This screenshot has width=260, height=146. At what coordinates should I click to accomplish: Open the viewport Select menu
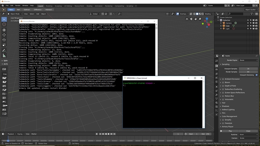coord(32,14)
